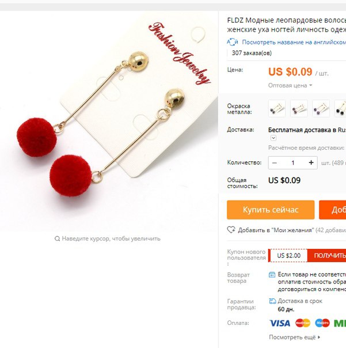Click the on-time delivery guarantee icon
The height and width of the screenshot is (348, 346).
click(x=272, y=301)
